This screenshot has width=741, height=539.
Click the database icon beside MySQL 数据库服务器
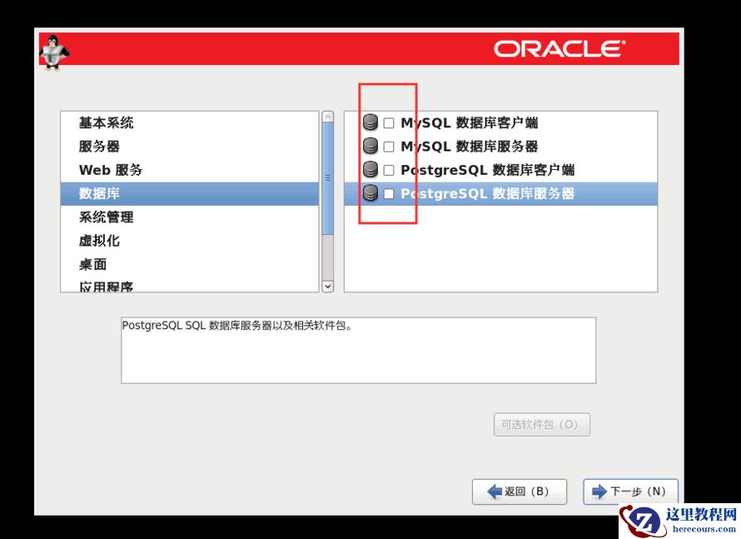pos(370,146)
